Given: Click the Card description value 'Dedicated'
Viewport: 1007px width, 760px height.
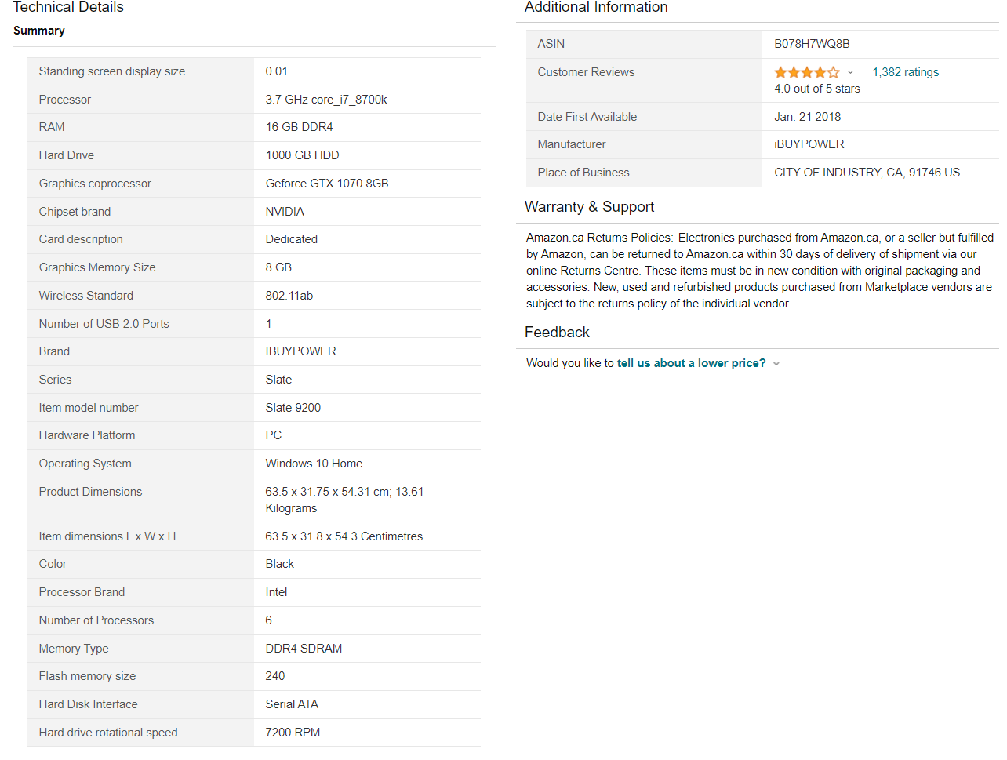Looking at the screenshot, I should tap(291, 239).
